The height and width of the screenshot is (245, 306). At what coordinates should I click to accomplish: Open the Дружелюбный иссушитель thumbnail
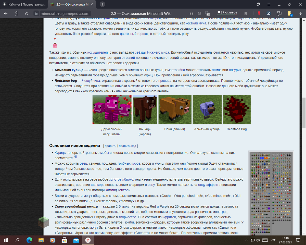point(112,109)
